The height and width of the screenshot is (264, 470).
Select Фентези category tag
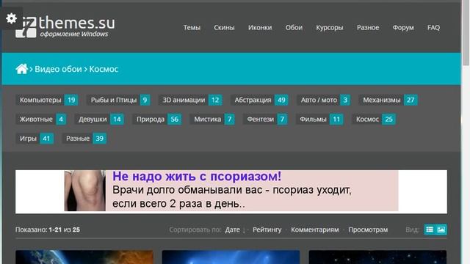click(x=265, y=119)
